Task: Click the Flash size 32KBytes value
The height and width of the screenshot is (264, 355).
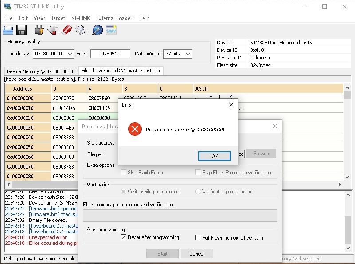Action: click(260, 65)
